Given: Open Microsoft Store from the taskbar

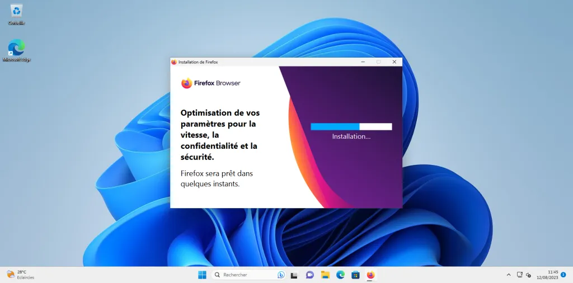Looking at the screenshot, I should coord(355,275).
